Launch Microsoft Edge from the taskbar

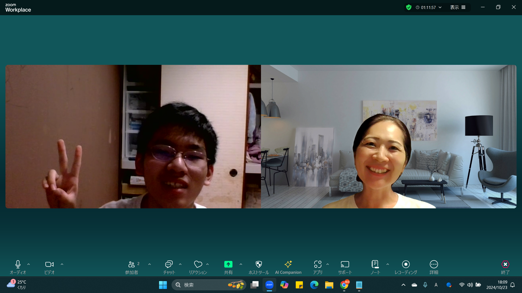(314, 285)
